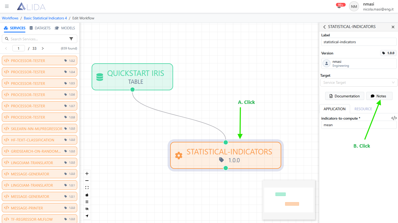398x223 pixels.
Task: Switch to the RESOURCE tab
Action: pos(363,109)
